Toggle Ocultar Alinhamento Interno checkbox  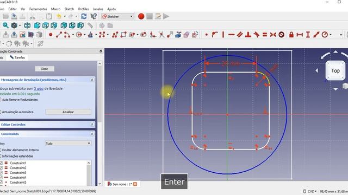(x=0, y=150)
